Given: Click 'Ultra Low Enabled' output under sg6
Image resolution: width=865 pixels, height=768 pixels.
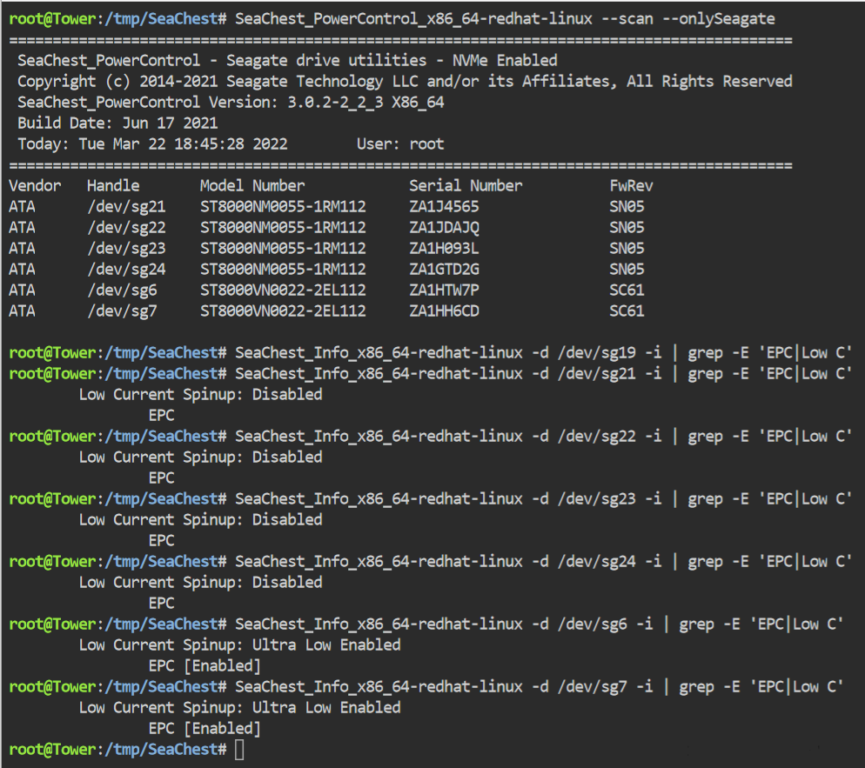Looking at the screenshot, I should (x=326, y=645).
